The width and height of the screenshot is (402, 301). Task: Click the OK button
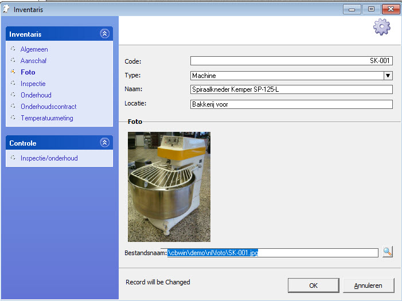point(313,286)
